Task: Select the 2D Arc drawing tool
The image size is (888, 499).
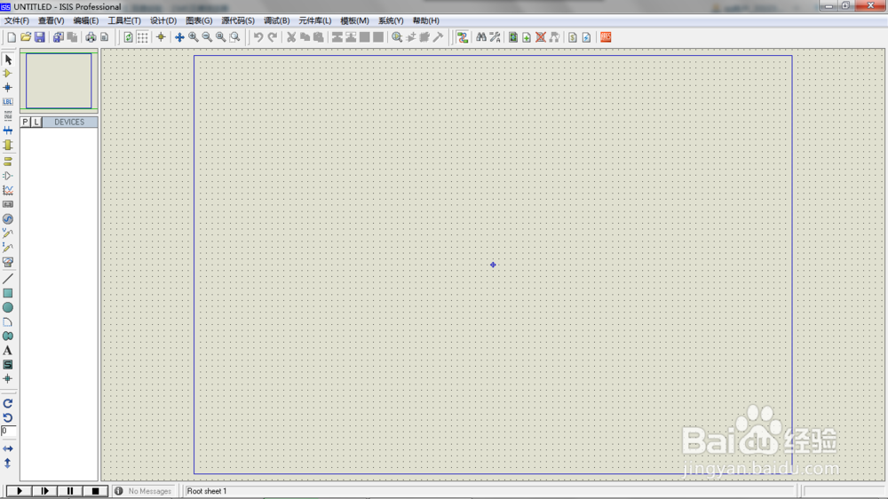Action: tap(8, 321)
